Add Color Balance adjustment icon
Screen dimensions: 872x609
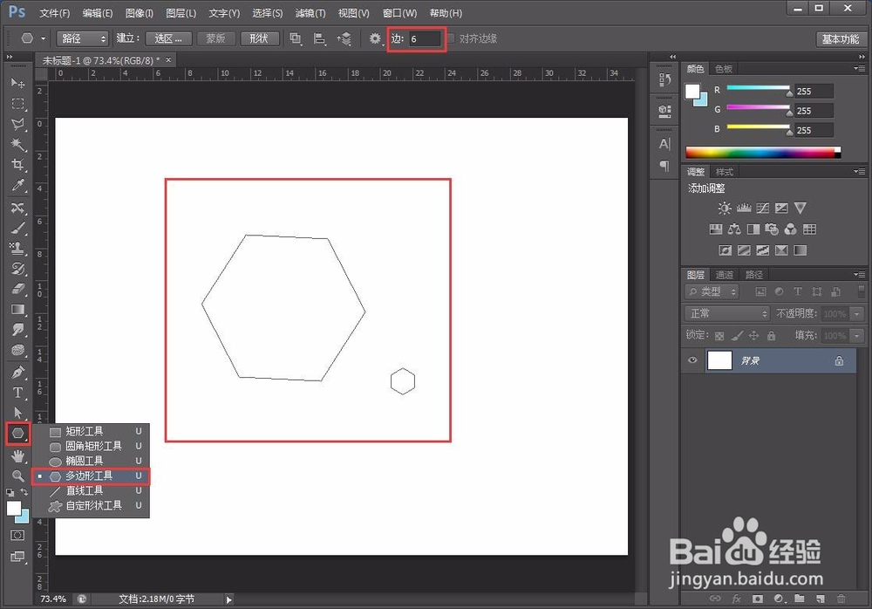pyautogui.click(x=734, y=229)
